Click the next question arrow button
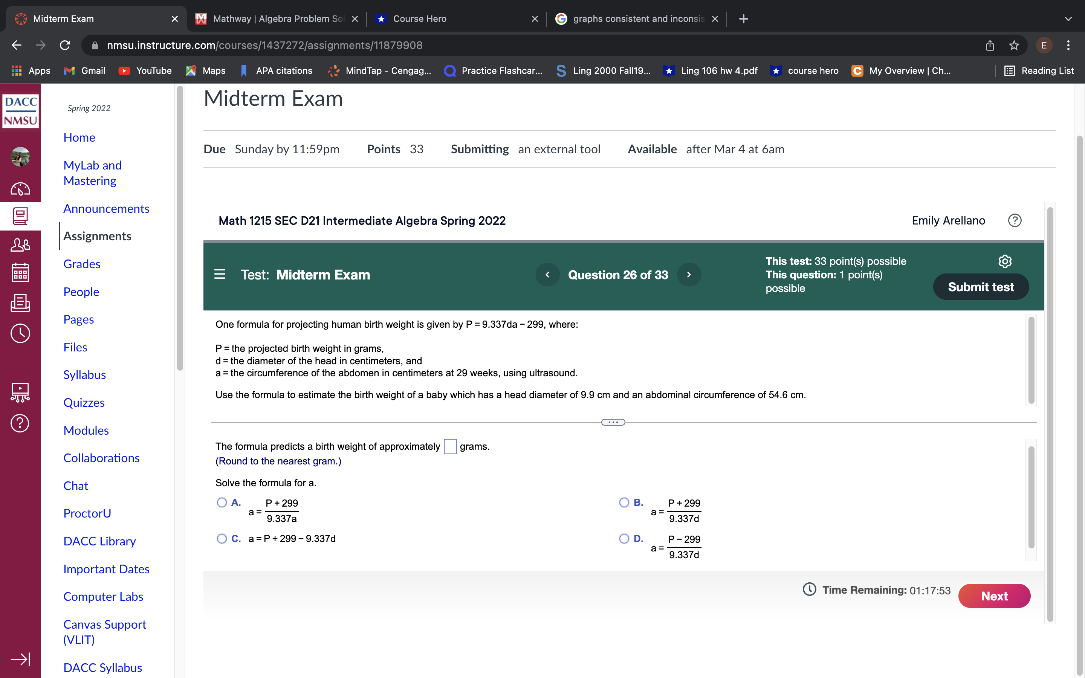 [x=688, y=274]
